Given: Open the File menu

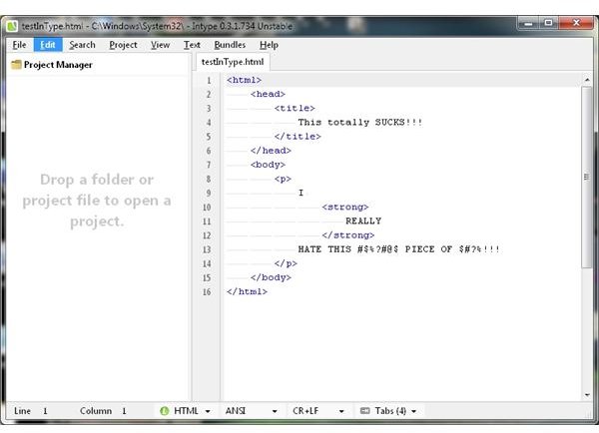Looking at the screenshot, I should point(19,45).
